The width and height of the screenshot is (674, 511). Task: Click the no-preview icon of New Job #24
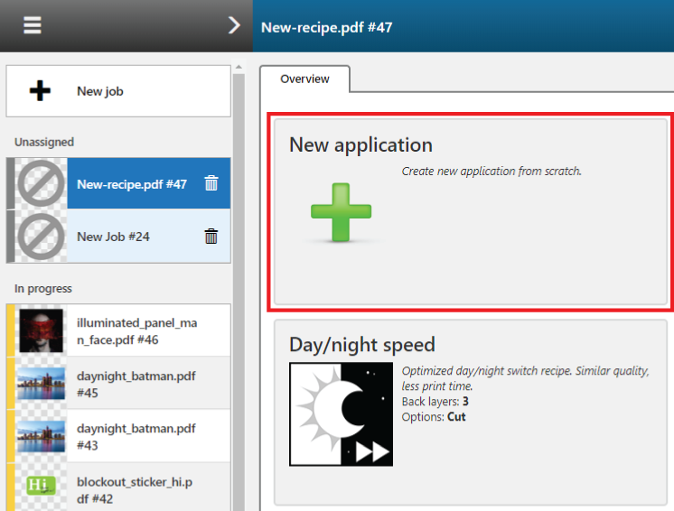point(41,237)
